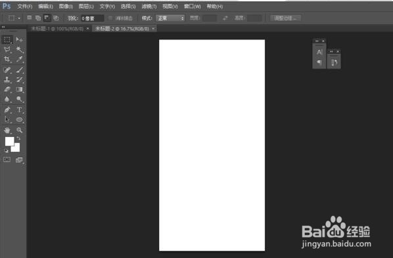Select the Dodge tool
Viewport: 393px width, 258px height.
pos(19,99)
